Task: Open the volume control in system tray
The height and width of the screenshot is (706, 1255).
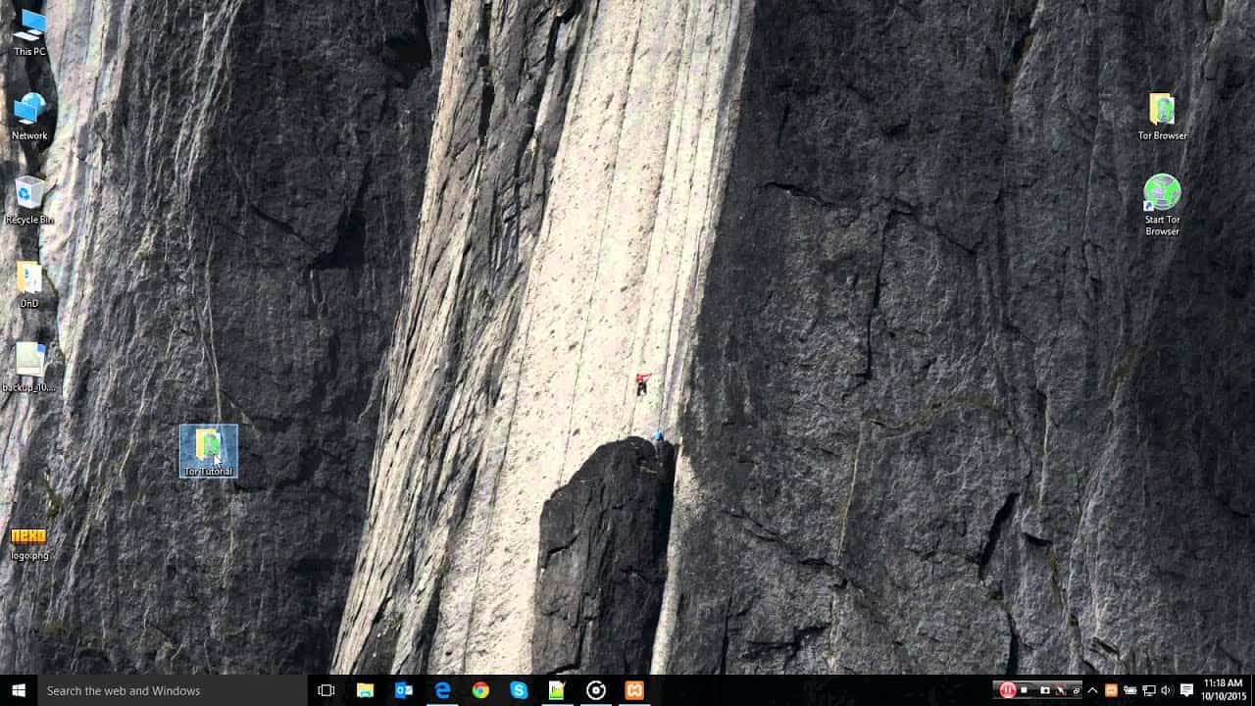Action: pyautogui.click(x=1166, y=690)
